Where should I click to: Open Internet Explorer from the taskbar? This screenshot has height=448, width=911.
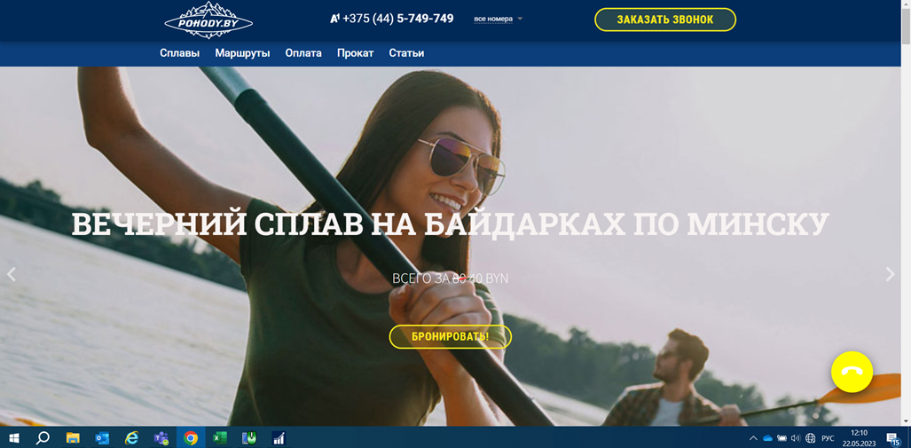(131, 438)
